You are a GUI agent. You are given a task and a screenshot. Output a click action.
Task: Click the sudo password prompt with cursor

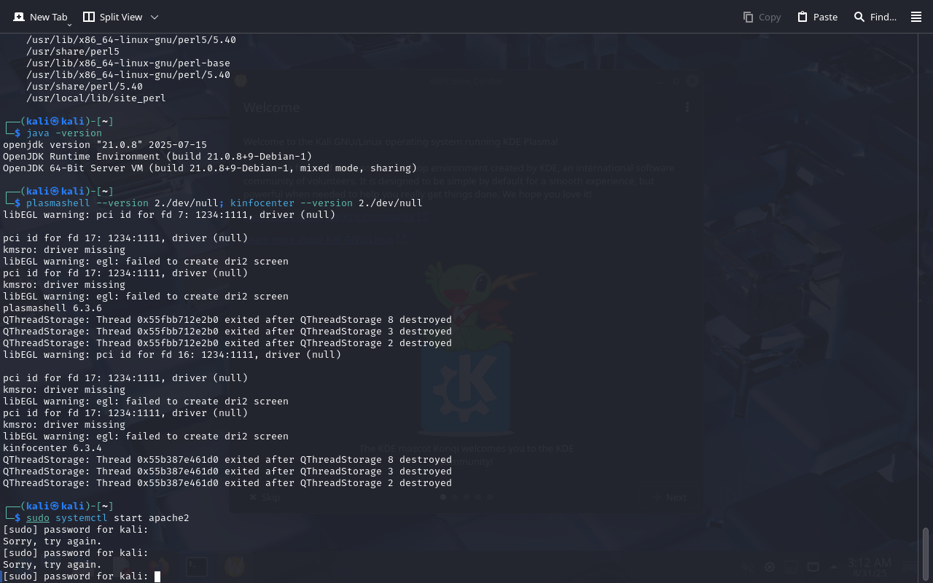click(x=81, y=576)
